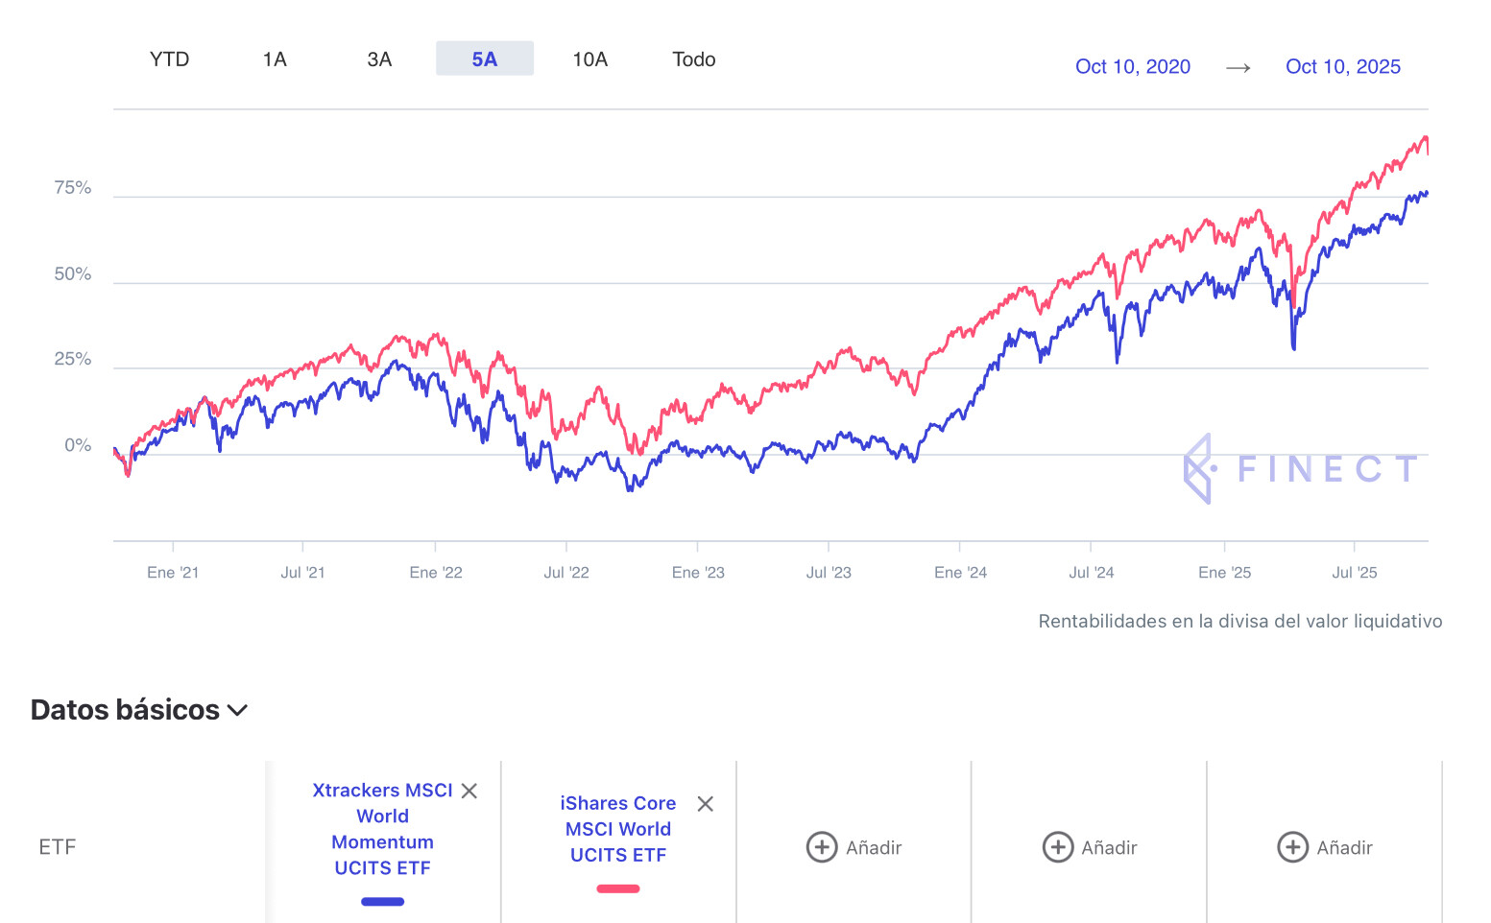Select the YTD time range
The image size is (1491, 923).
(169, 59)
